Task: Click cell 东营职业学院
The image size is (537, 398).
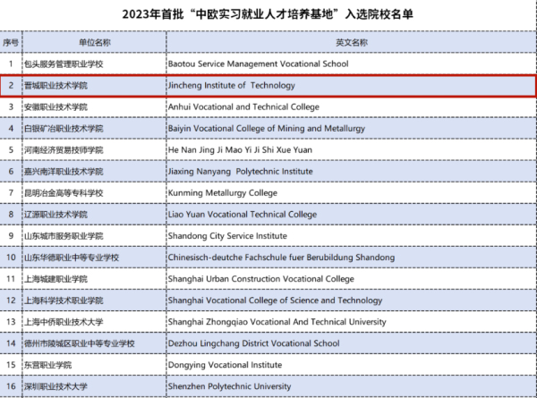Action: (95, 365)
